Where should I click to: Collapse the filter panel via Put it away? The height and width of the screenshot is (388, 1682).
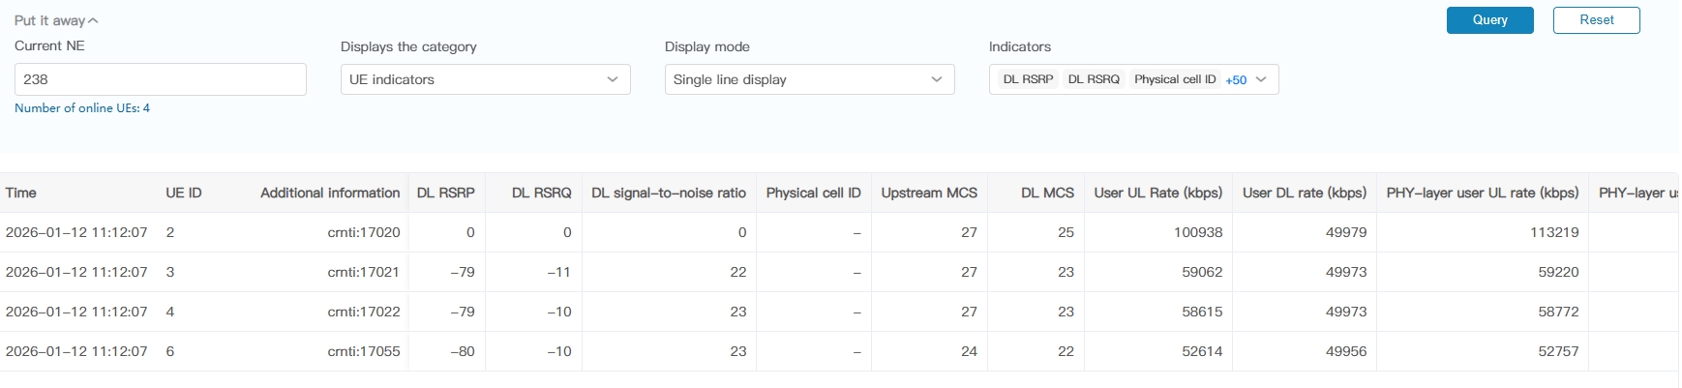coord(50,20)
